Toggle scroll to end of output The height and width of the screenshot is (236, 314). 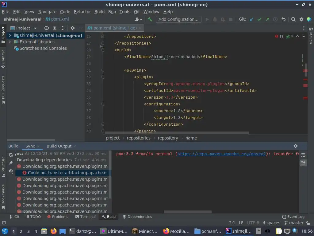pos(303,163)
